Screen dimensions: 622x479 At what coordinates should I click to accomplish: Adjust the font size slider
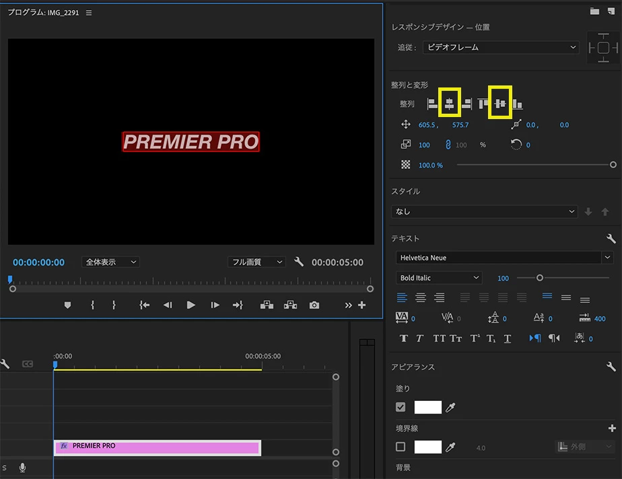pyautogui.click(x=539, y=278)
